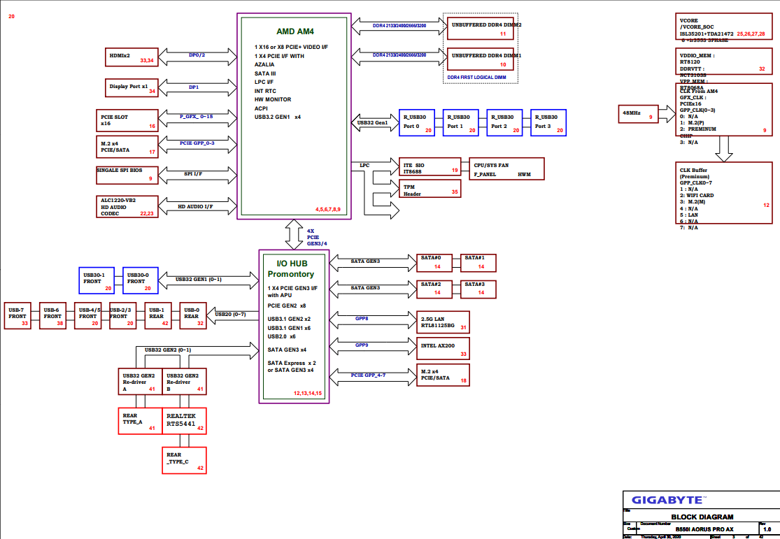Click the USB20 (0-7) bus label
This screenshot has width=780, height=539.
point(230,315)
